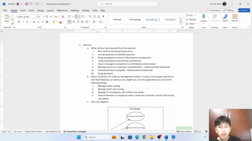Toggle bulleted list formatting
This screenshot has width=252, height=141.
[x=69, y=16]
